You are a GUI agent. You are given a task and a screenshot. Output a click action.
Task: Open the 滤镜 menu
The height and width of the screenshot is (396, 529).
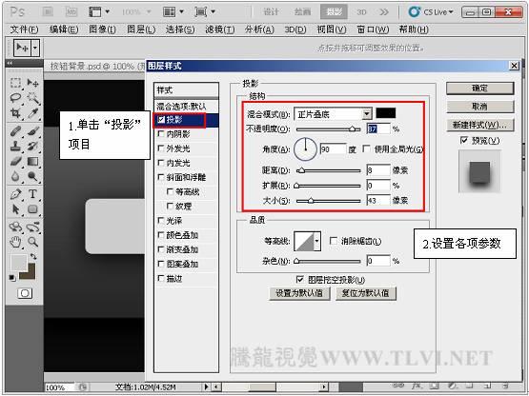click(x=219, y=30)
